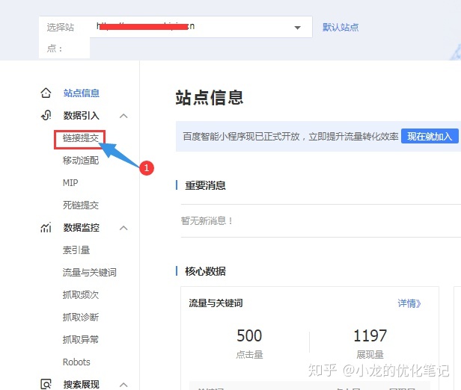Open the 数据引入 sidebar section
The height and width of the screenshot is (390, 461).
82,115
